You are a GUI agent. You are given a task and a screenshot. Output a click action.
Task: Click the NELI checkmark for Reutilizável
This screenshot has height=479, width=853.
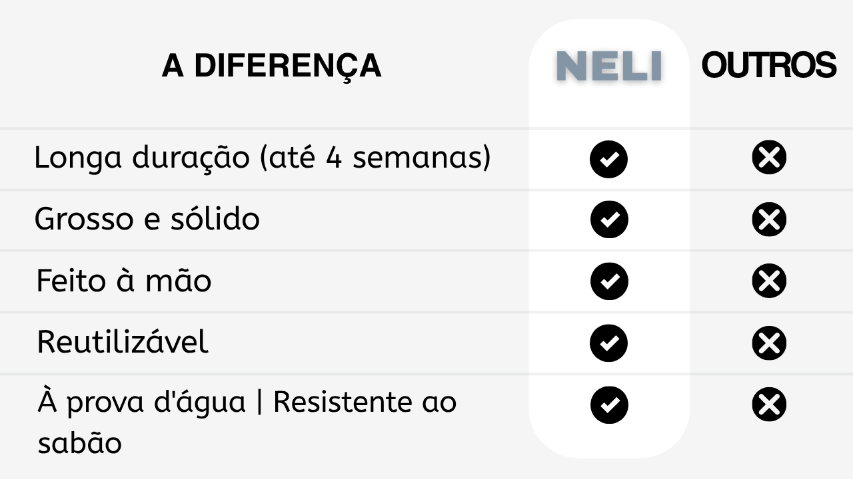coord(608,343)
